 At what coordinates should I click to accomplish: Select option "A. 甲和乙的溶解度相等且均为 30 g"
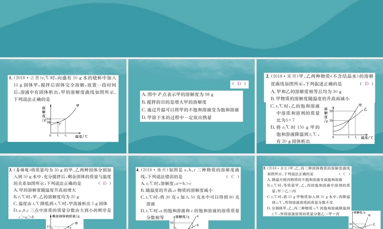tap(306, 92)
